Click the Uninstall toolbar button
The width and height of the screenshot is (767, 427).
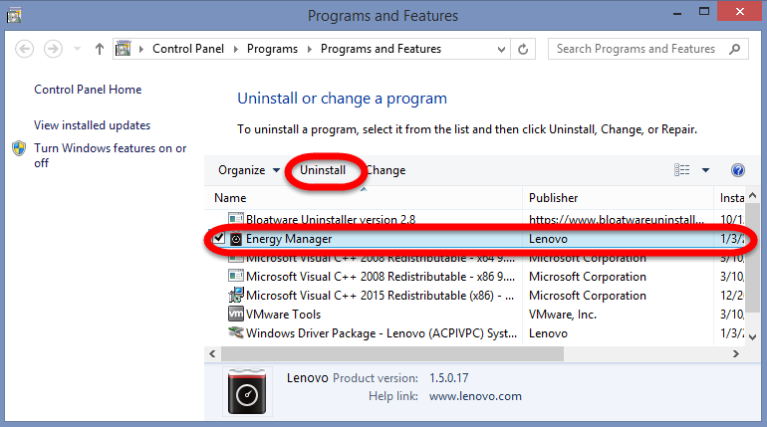[x=323, y=170]
